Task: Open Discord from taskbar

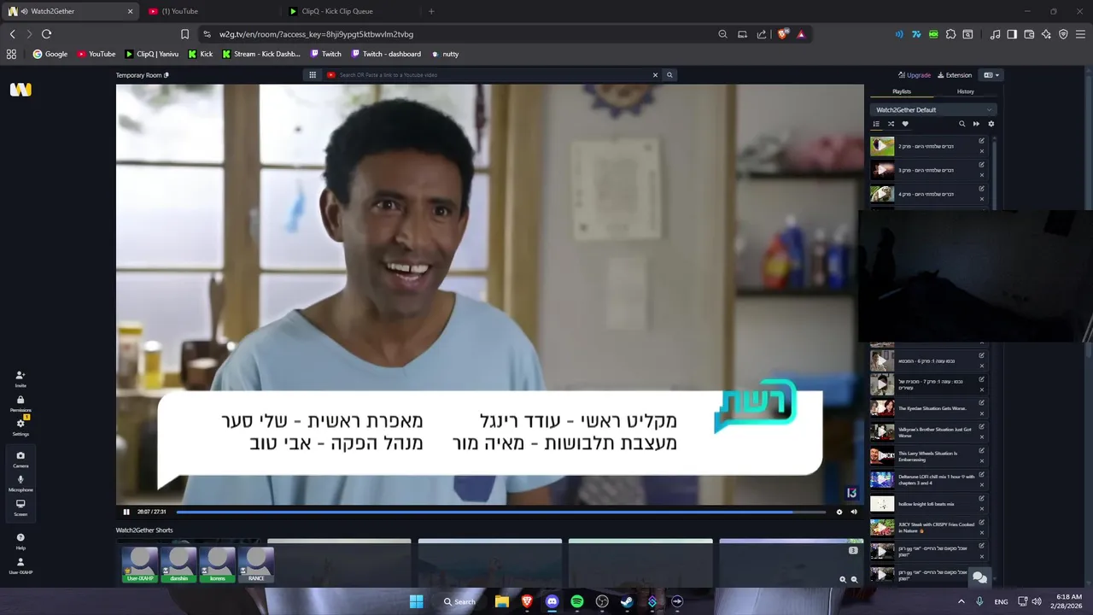Action: 552,601
